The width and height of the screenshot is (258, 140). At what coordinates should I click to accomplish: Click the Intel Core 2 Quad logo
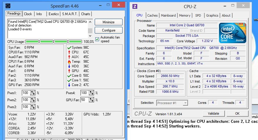point(232,33)
